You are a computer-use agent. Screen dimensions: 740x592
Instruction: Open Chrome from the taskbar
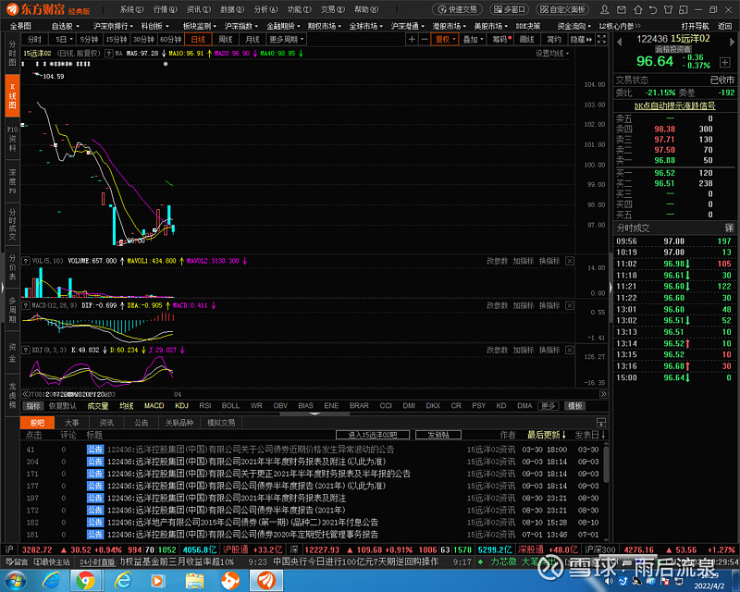click(85, 581)
